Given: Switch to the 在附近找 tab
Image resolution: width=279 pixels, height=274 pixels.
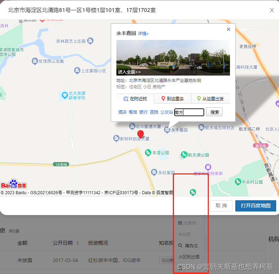Looking at the screenshot, I should click(135, 99).
